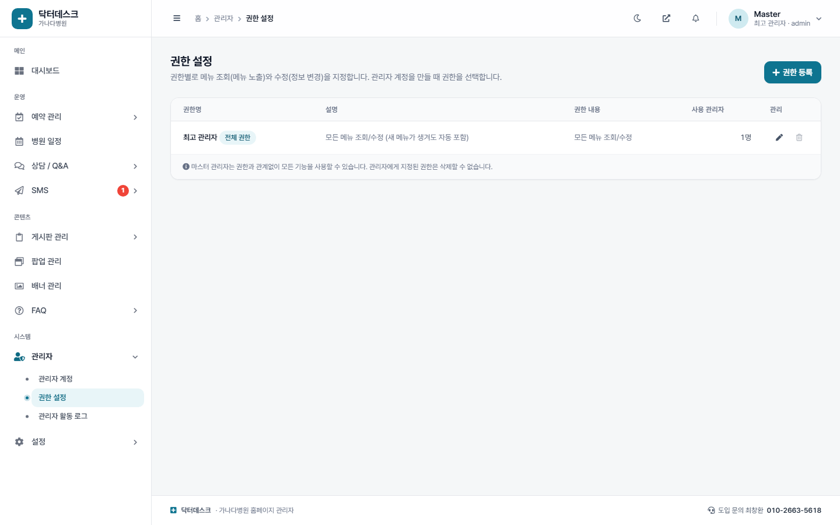The height and width of the screenshot is (525, 840).
Task: Open notifications bell icon
Action: [x=696, y=18]
